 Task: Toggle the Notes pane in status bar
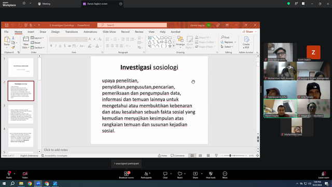[162, 156]
